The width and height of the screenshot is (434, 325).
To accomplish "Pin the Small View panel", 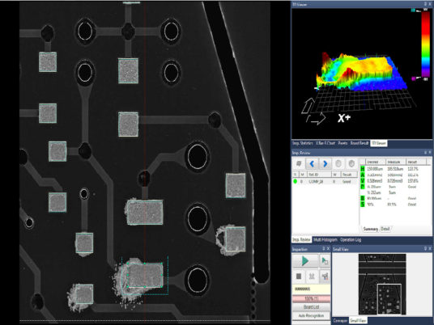I will [425, 249].
